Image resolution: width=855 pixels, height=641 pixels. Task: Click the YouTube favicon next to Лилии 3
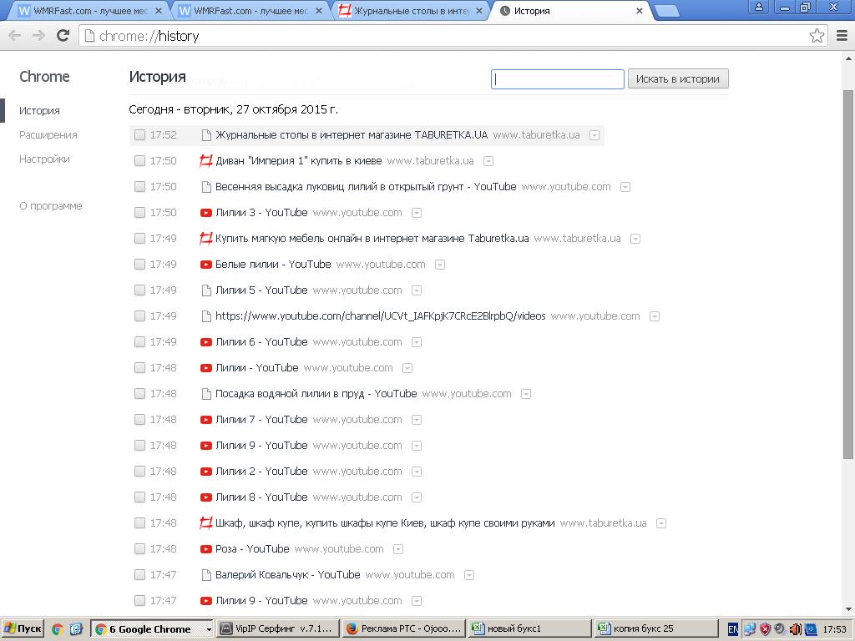(x=205, y=213)
